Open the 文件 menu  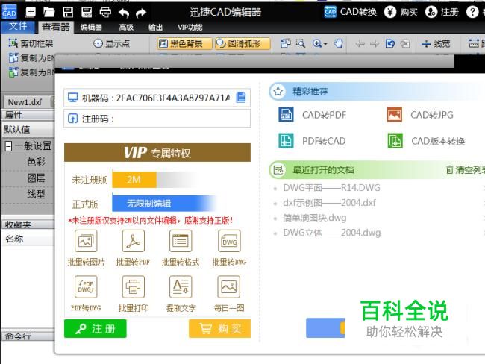point(18,26)
